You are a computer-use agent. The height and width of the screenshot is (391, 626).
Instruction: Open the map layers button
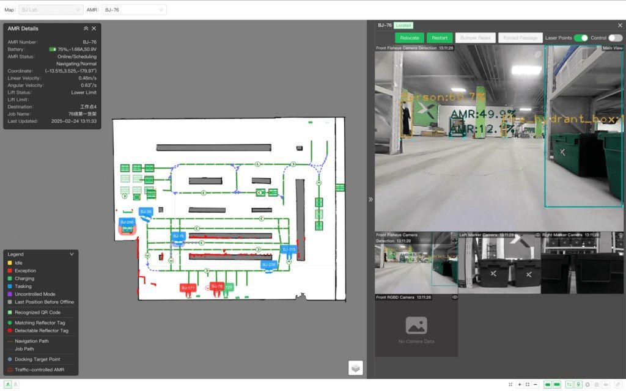point(356,367)
